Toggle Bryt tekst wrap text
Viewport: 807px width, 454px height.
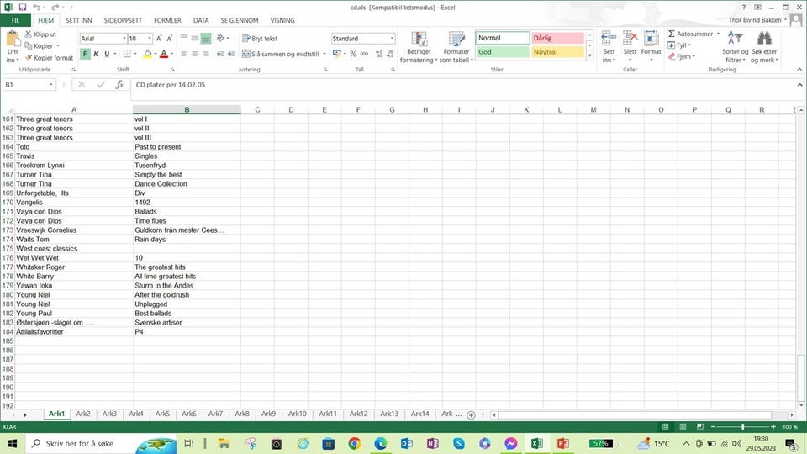[260, 39]
